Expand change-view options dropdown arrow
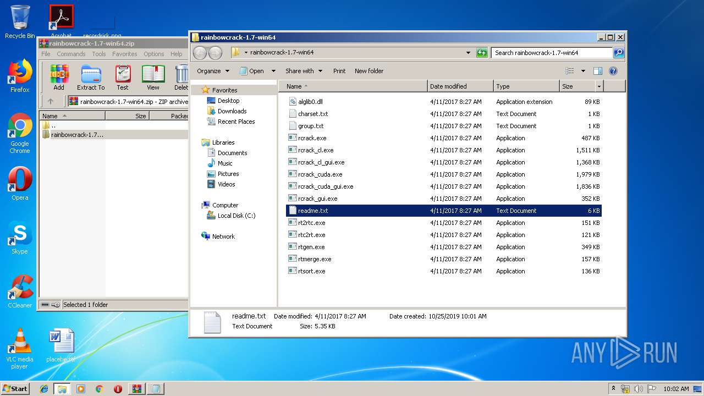Screen dimensions: 704x396 tap(583, 71)
